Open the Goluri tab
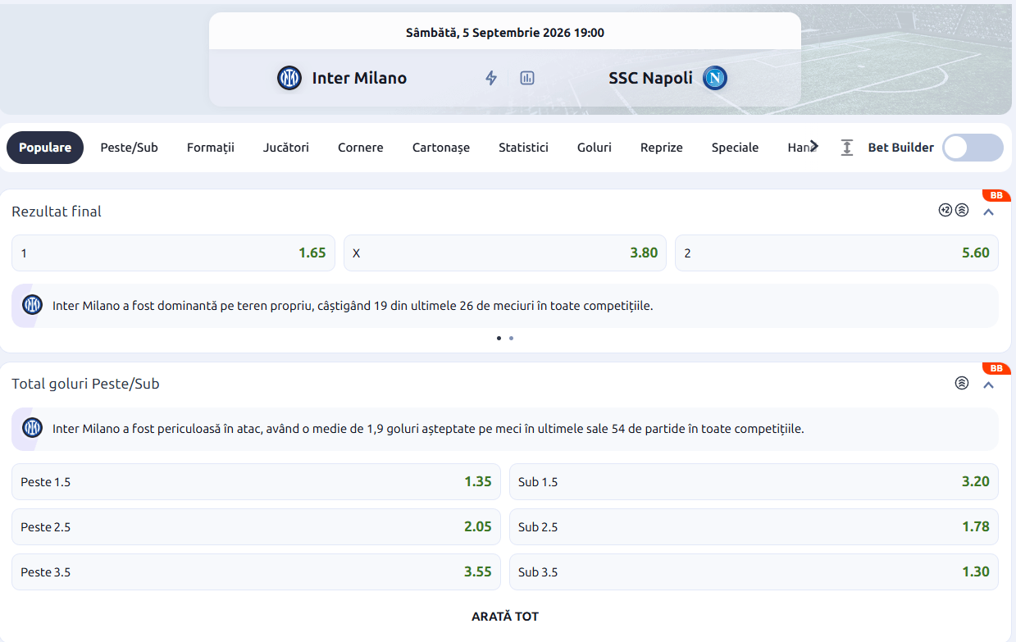Screen dimensions: 1016x642 pos(595,148)
